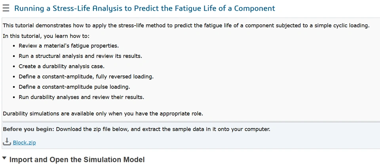Click the bold 'Before you begin:' label
The width and height of the screenshot is (380, 168).
28,129
